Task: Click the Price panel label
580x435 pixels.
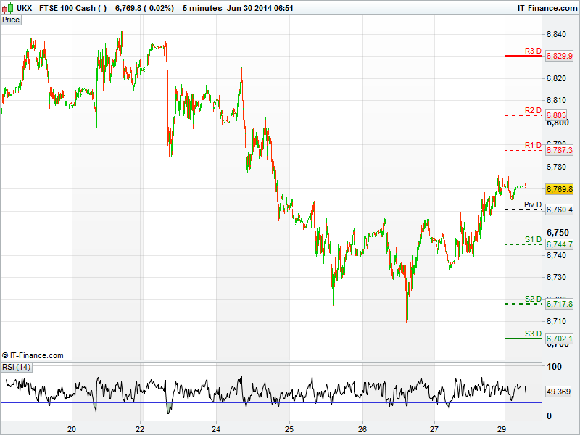Action: [11, 20]
